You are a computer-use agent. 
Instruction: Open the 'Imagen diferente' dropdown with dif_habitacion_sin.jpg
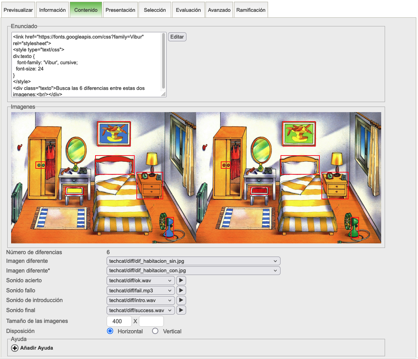(x=193, y=261)
